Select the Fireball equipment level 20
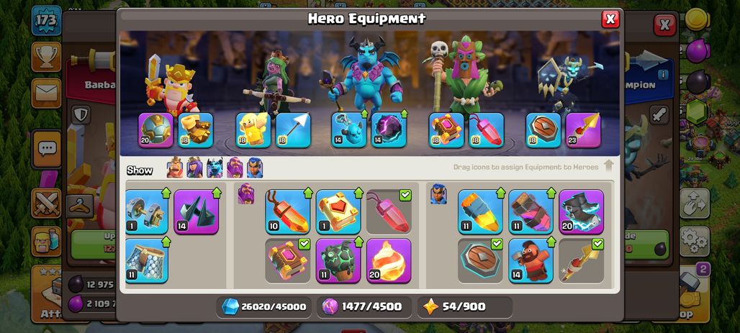Screen dimensions: 740x333 click(389, 261)
